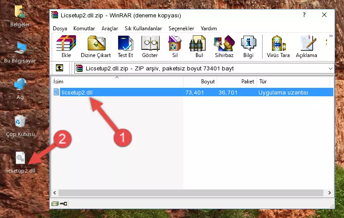This screenshot has width=344, height=218.
Task: Click horizontal scrollbar left arrow
Action: tap(55, 193)
